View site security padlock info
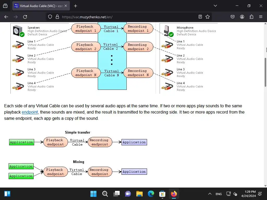Image resolution: width=267 pixels, height=200 pixels. (x=57, y=17)
